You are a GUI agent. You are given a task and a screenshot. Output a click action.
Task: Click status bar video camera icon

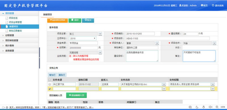3,107
